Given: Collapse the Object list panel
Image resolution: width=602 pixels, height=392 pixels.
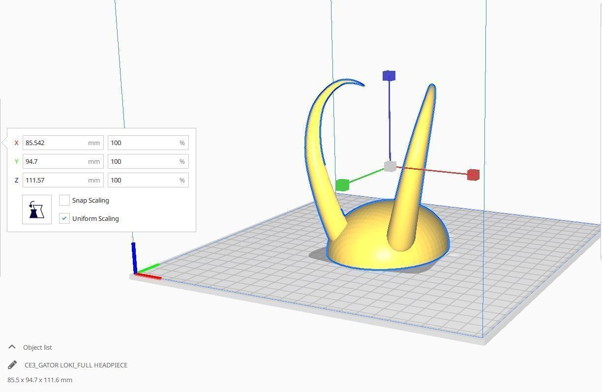Looking at the screenshot, I should (x=12, y=347).
